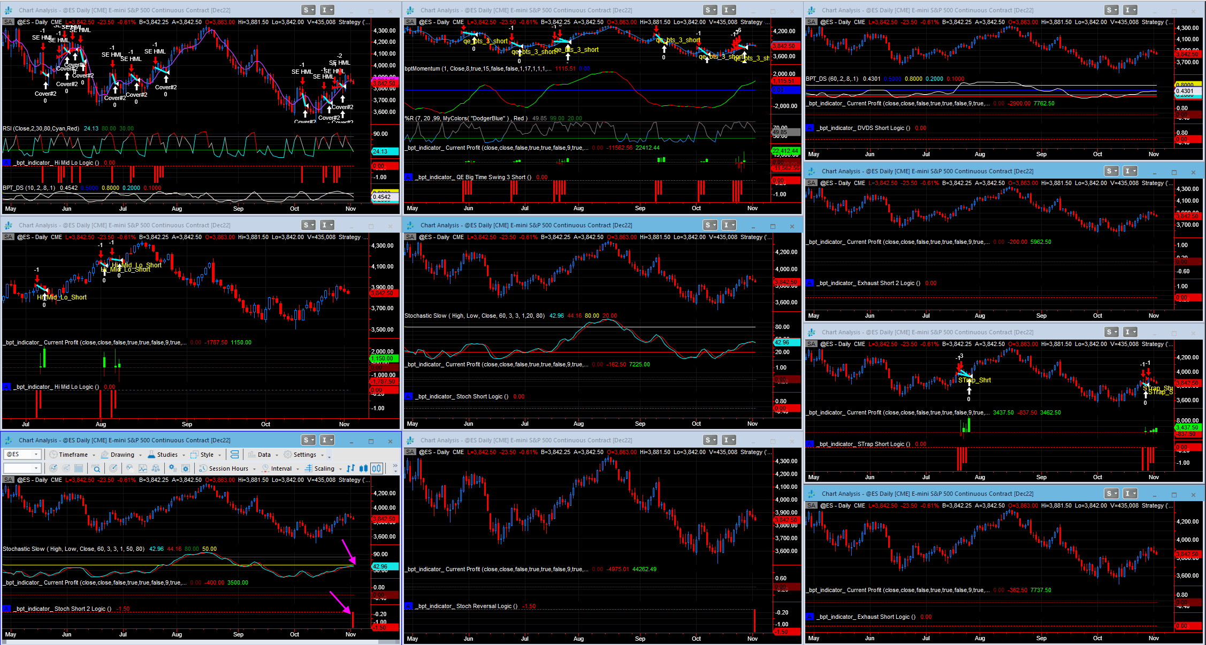Click the chart analysis waveform icon

pos(143,469)
